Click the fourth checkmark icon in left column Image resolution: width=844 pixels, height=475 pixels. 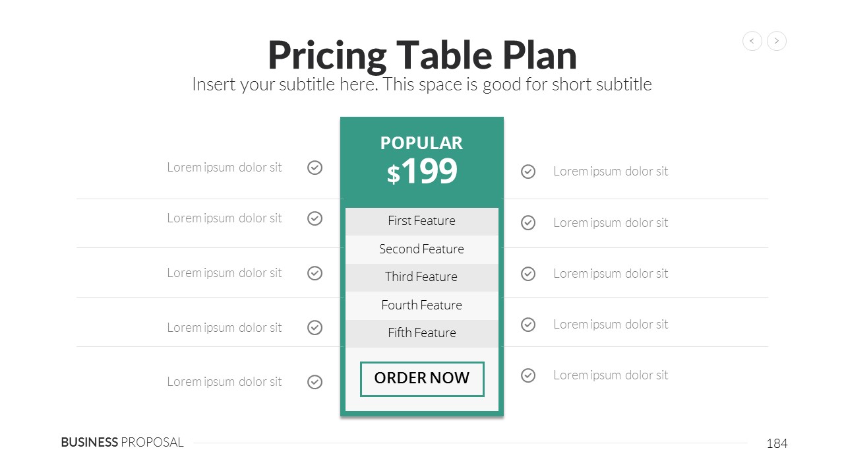point(315,327)
